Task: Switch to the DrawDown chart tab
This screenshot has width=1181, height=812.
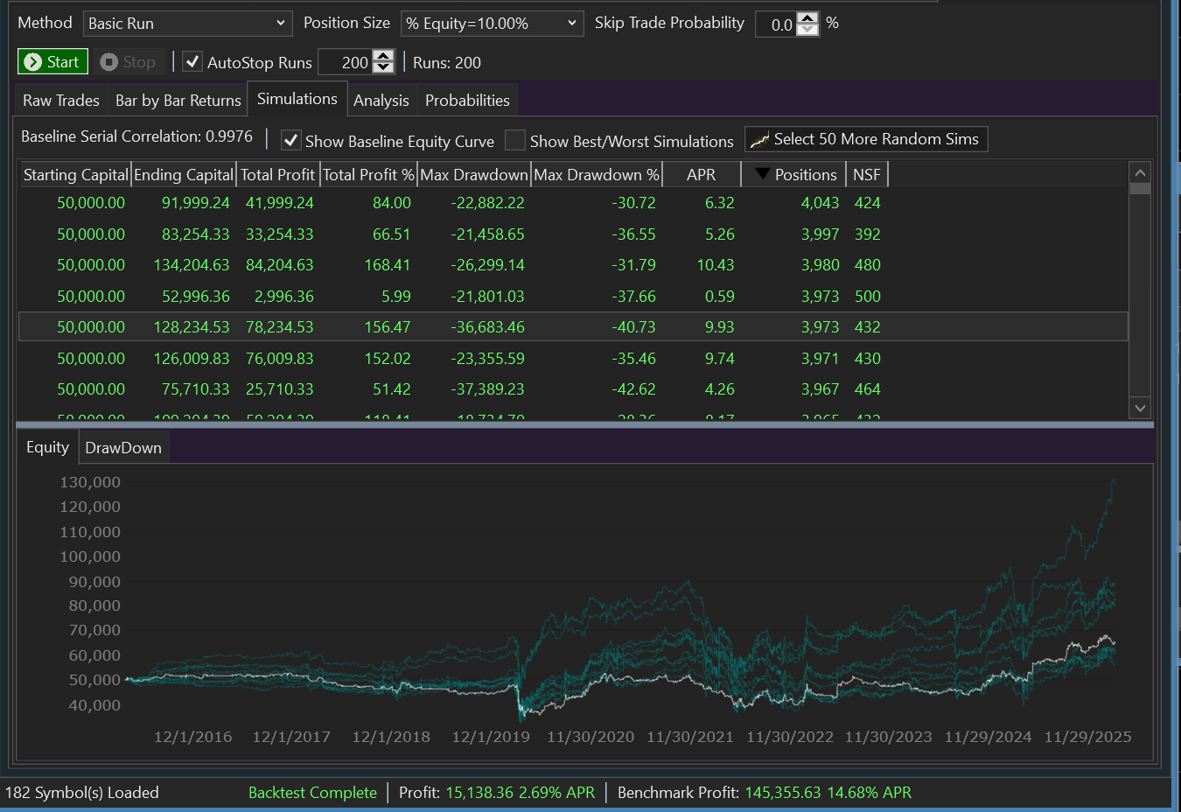Action: pos(123,448)
